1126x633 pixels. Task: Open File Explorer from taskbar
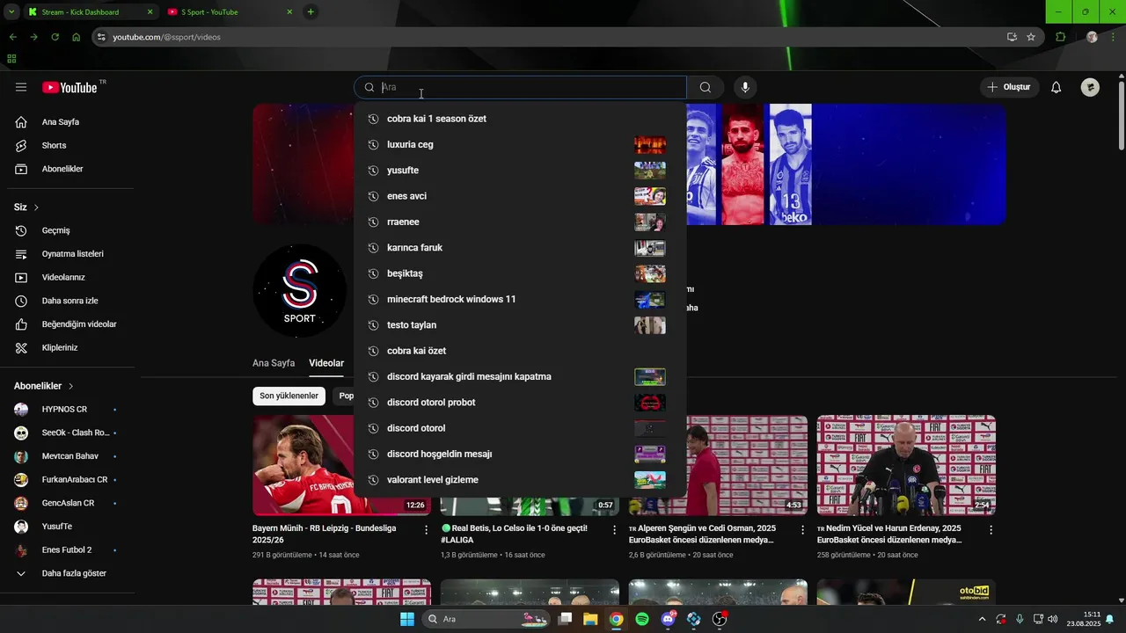coord(590,619)
